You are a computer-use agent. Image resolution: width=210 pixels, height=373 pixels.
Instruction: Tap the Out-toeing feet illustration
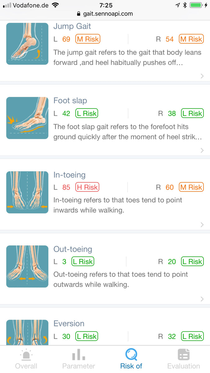27,266
